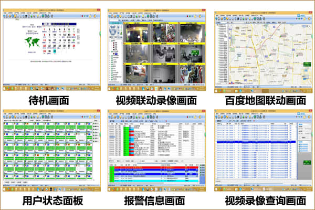Click the green world map image in 待机画面
This screenshot has height=210, width=315.
pos(32,42)
